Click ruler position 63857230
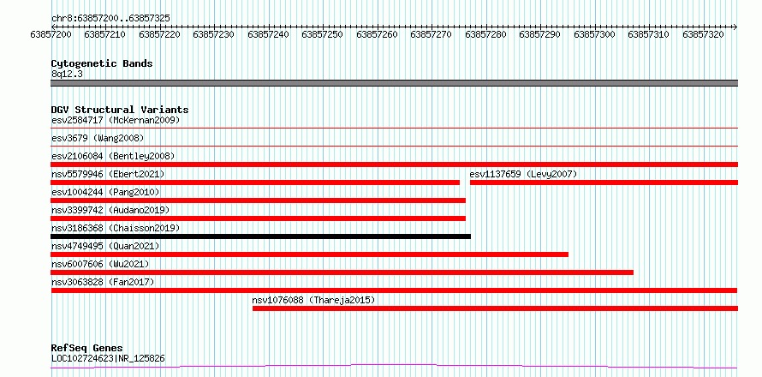 tap(214, 34)
